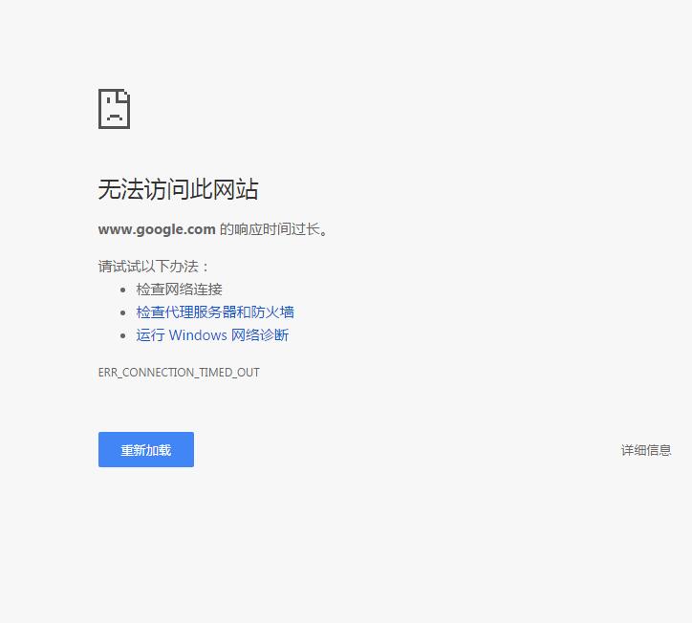Run 运行 Windows 网络诊断 link
The height and width of the screenshot is (623, 692).
pos(212,335)
